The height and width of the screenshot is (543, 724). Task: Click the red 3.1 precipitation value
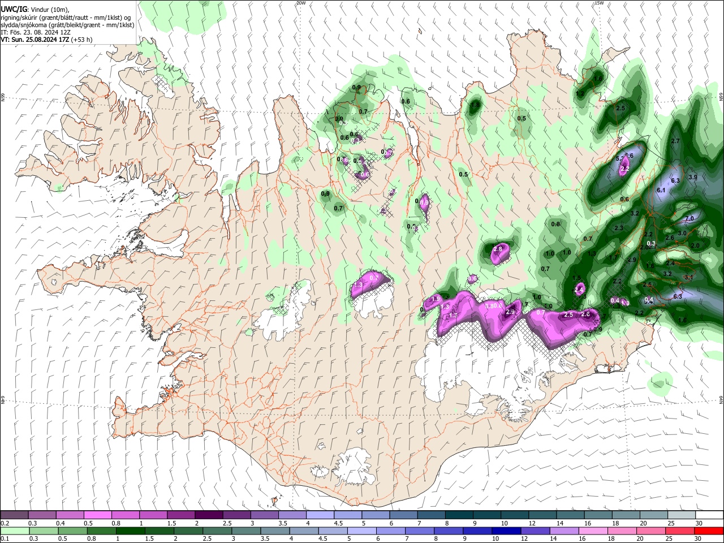688,277
